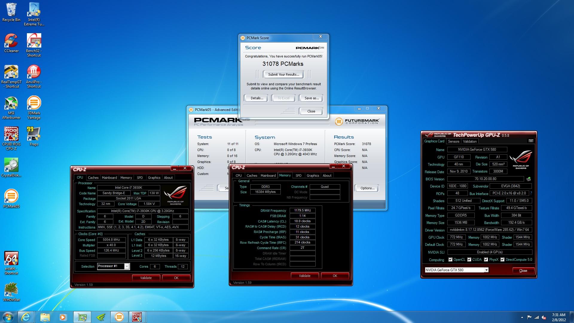The height and width of the screenshot is (323, 574).
Task: Open Validation tab in GPU-Z
Action: click(470, 141)
